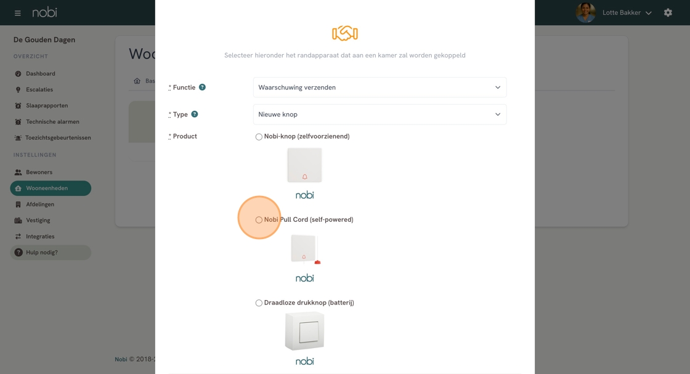Click the hamburger menu icon
The image size is (690, 374).
17,13
